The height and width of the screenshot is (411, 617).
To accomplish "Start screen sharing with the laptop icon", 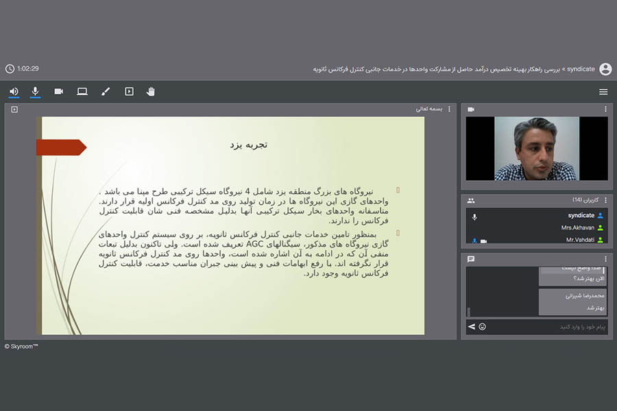I will [82, 92].
